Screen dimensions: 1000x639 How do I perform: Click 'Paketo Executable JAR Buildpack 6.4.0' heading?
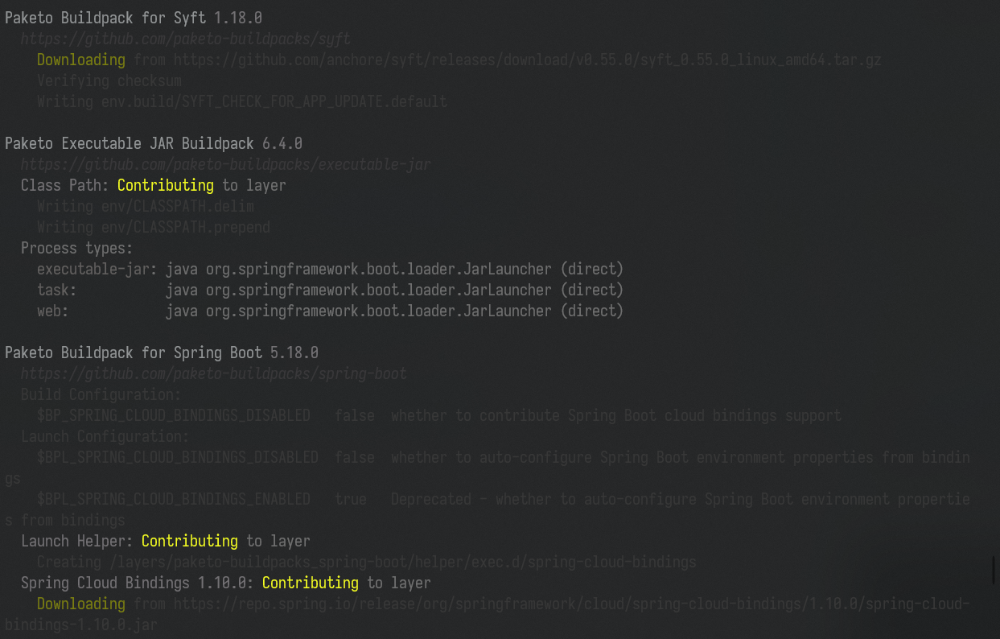pyautogui.click(x=154, y=143)
